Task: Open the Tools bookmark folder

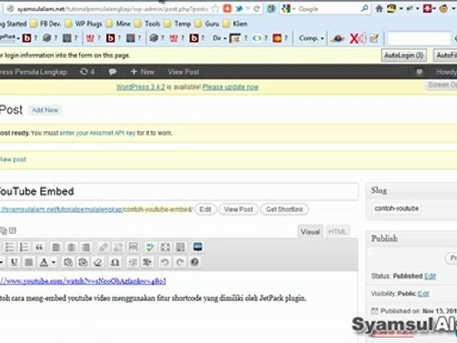Action: pyautogui.click(x=149, y=24)
